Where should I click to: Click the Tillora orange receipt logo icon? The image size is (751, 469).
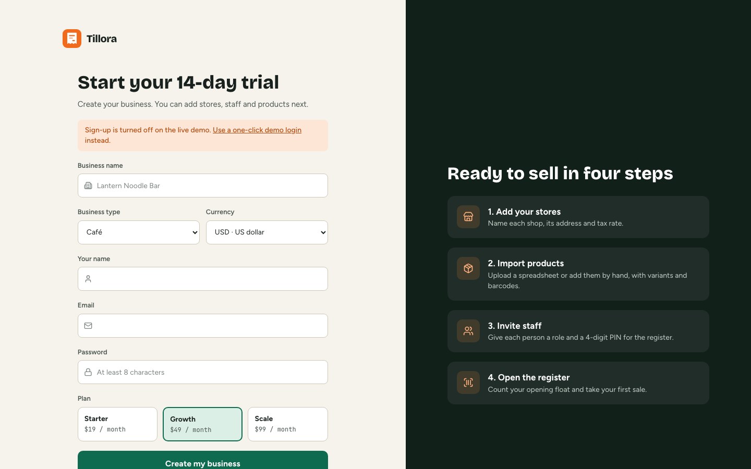pos(72,39)
